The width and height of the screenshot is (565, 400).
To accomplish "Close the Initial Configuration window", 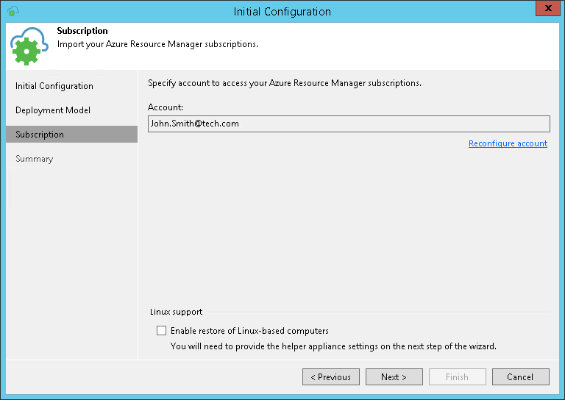I will click(544, 11).
